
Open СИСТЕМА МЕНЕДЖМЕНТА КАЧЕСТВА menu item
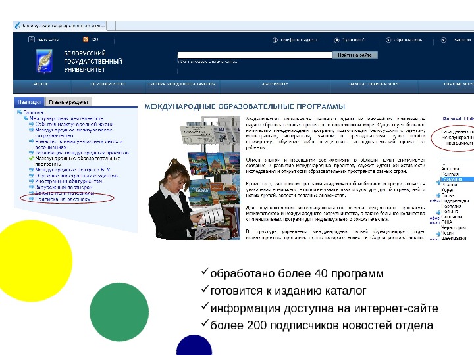click(x=182, y=84)
